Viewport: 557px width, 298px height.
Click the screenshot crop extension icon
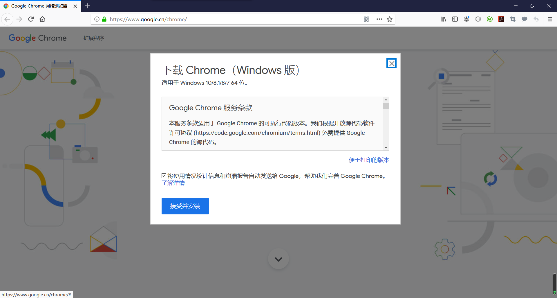pos(513,19)
